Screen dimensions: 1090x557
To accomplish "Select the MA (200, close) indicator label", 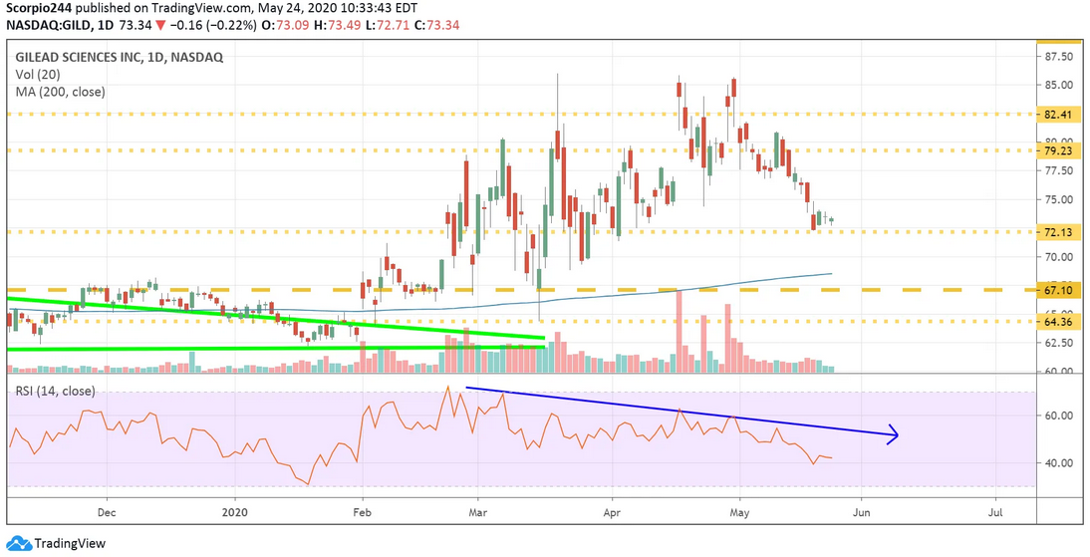I will point(60,92).
